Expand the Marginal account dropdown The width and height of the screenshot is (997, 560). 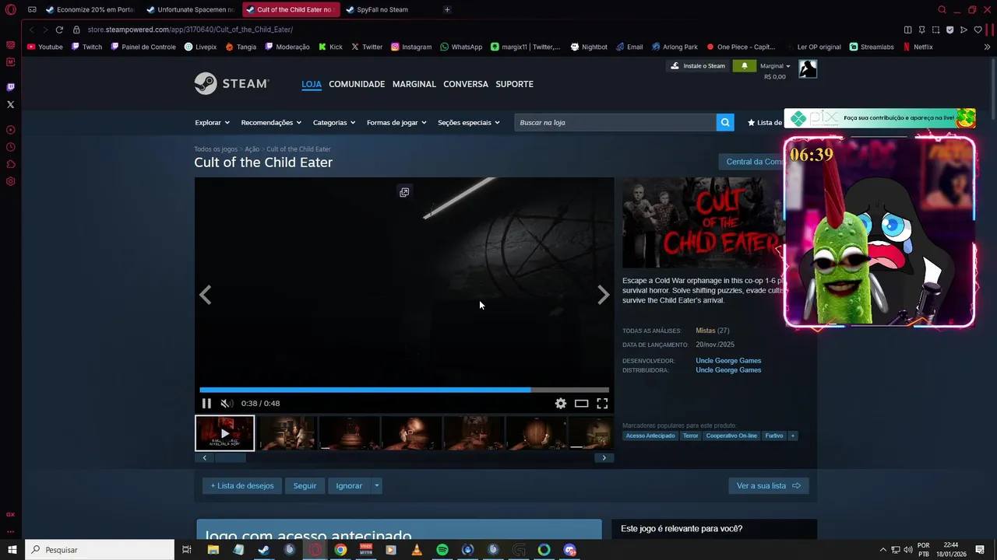[775, 66]
